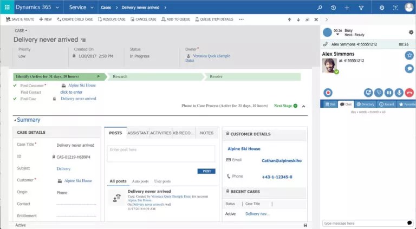Start call recording with red dot button
416x229 pixels.
328,93
